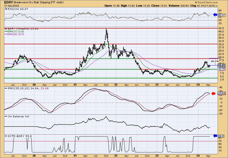
Task: Click the 10.70 EMA tag on right axis
Action: pyautogui.click(x=222, y=69)
